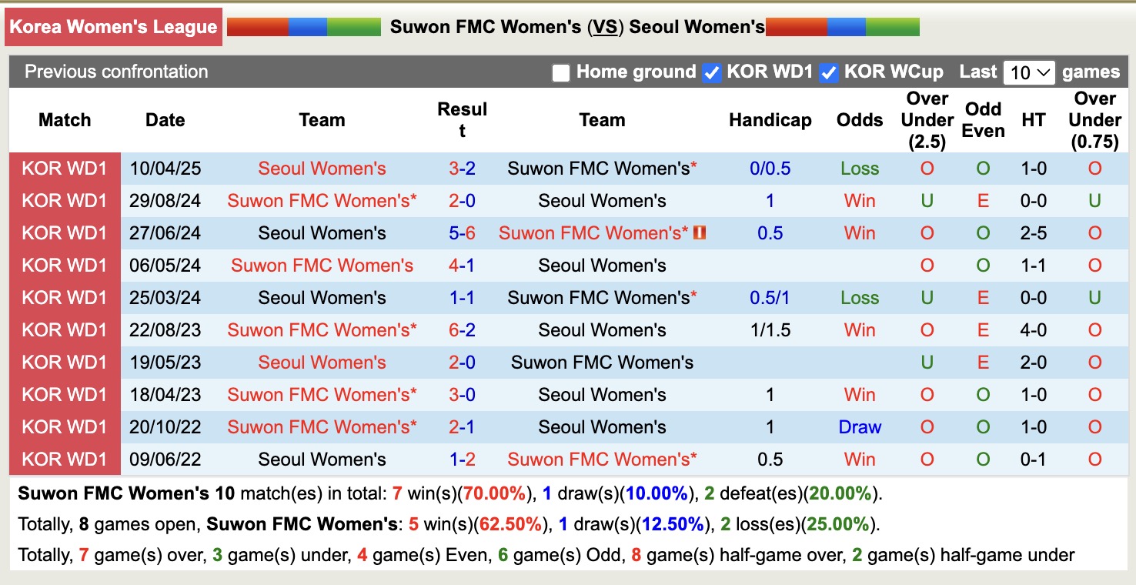Open Seoul Women's link dated 10/04/25
Image resolution: width=1136 pixels, height=585 pixels.
click(x=321, y=168)
